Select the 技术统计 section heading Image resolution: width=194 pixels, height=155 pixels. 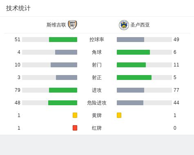click(18, 8)
